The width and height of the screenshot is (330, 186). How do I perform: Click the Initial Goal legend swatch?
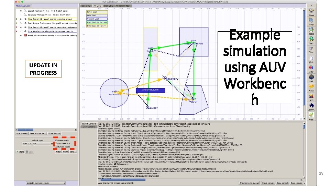coord(97,12)
